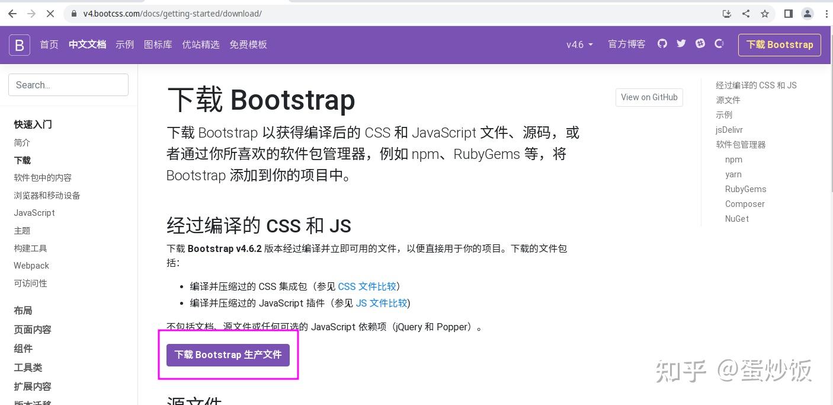
Task: Open 图标库 in the navbar
Action: [158, 44]
